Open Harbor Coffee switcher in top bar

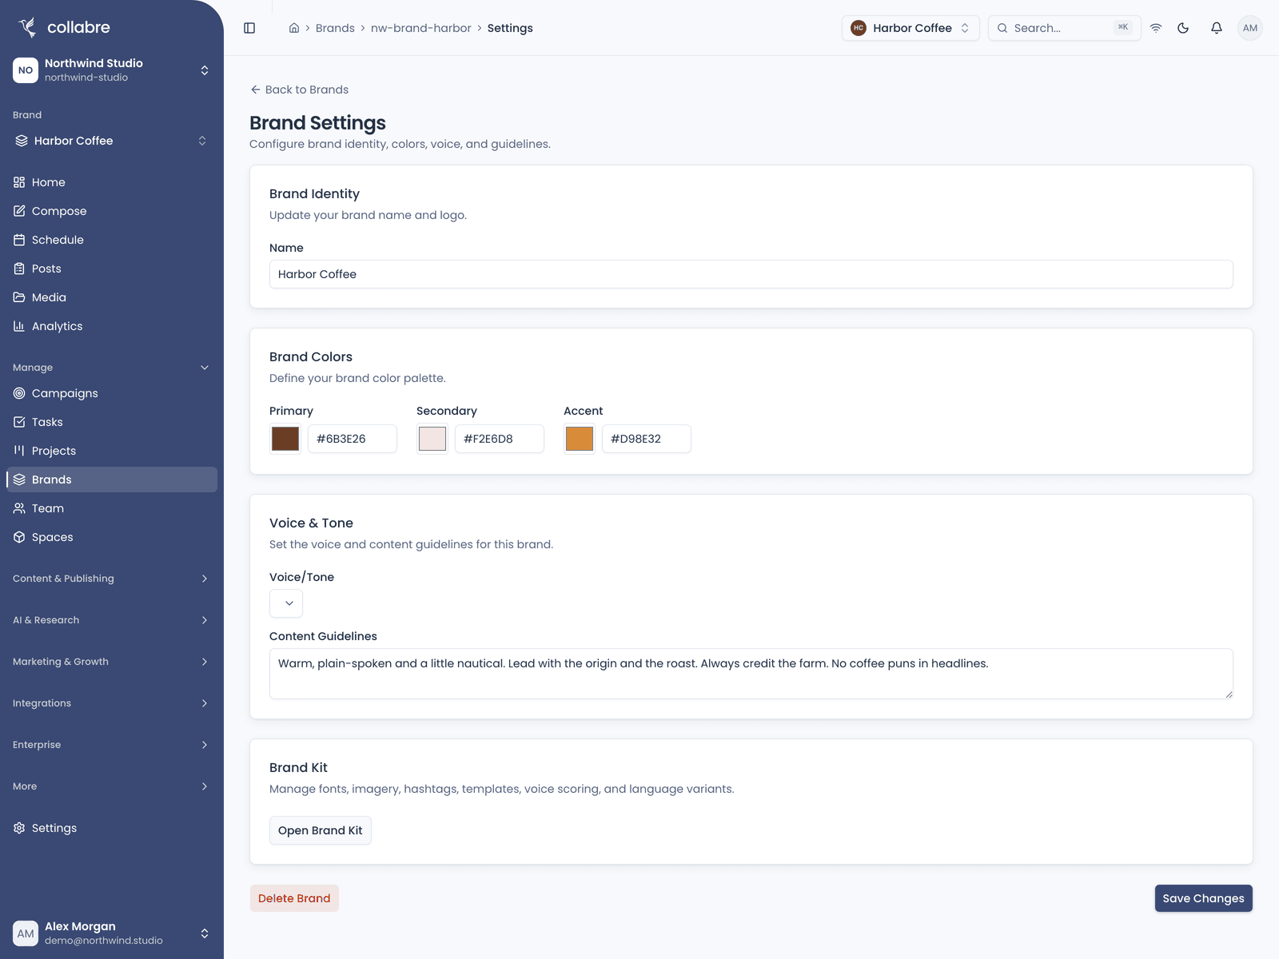(x=910, y=28)
